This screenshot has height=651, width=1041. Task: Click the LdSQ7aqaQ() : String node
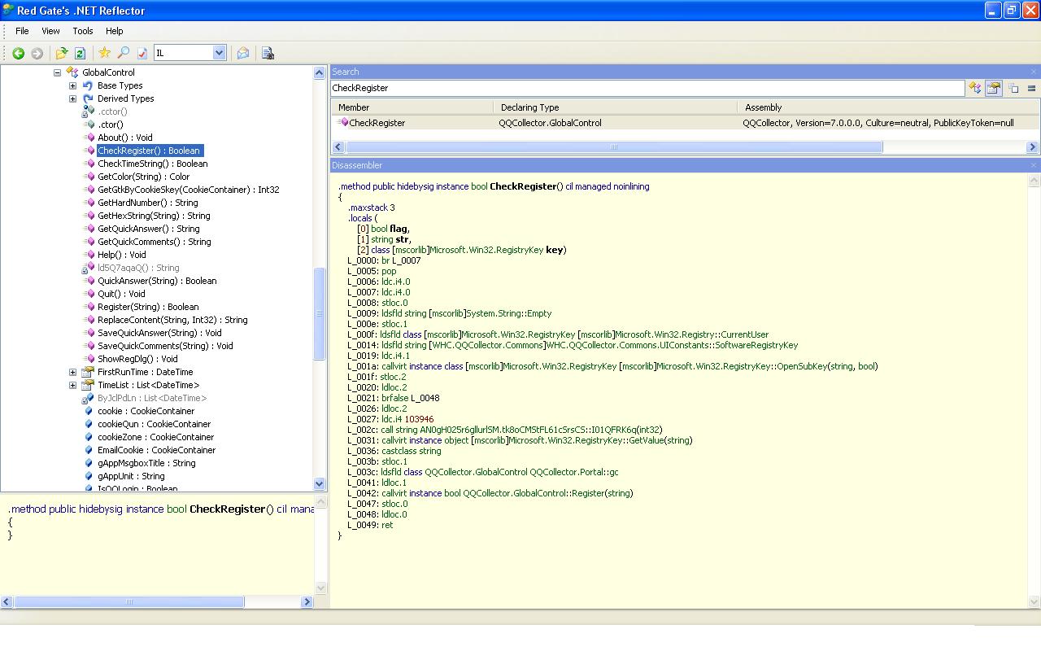(x=138, y=268)
